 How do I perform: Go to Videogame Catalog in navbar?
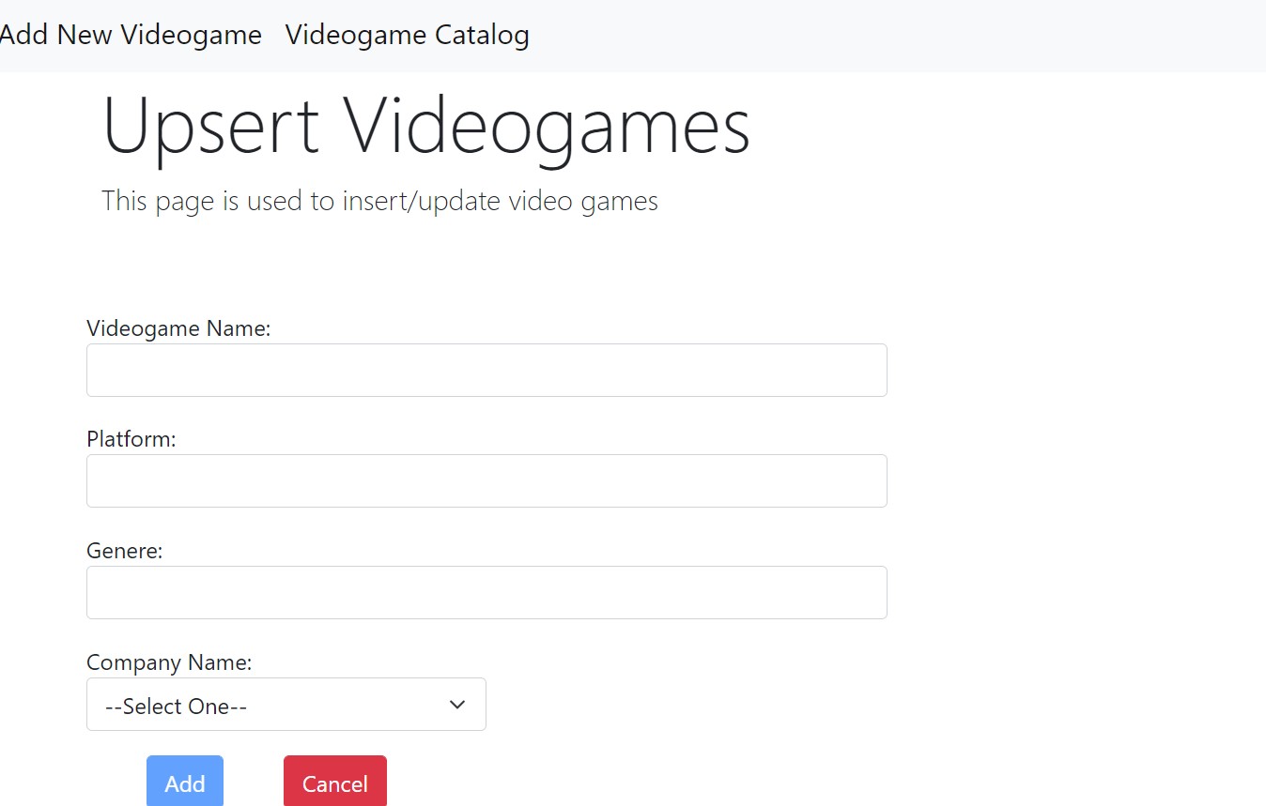pyautogui.click(x=408, y=35)
